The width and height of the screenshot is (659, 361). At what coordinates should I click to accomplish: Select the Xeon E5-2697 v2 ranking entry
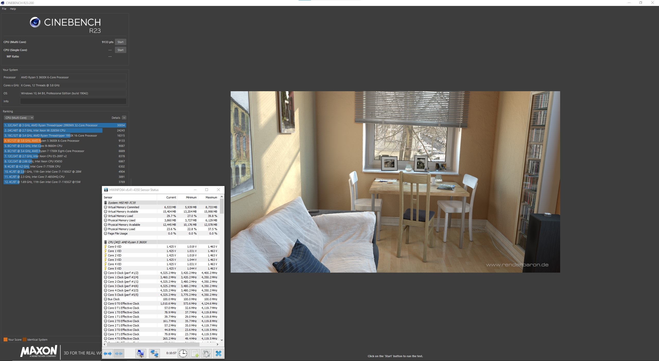pos(65,156)
